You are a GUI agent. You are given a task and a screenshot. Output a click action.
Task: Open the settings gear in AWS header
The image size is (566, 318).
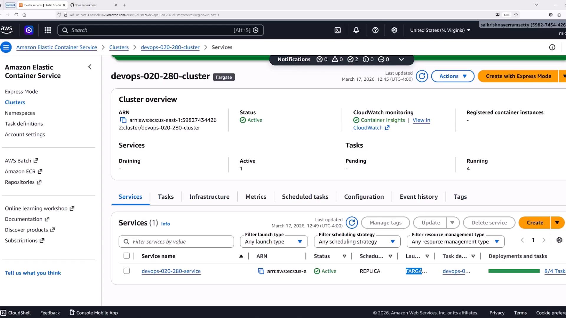[394, 30]
